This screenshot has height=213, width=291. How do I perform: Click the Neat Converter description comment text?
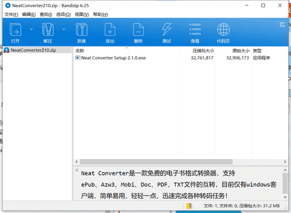(179, 185)
